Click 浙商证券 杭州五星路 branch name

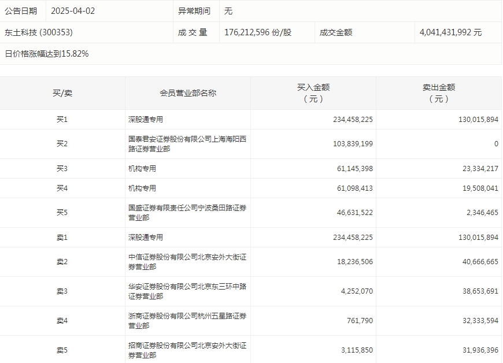tap(187, 321)
